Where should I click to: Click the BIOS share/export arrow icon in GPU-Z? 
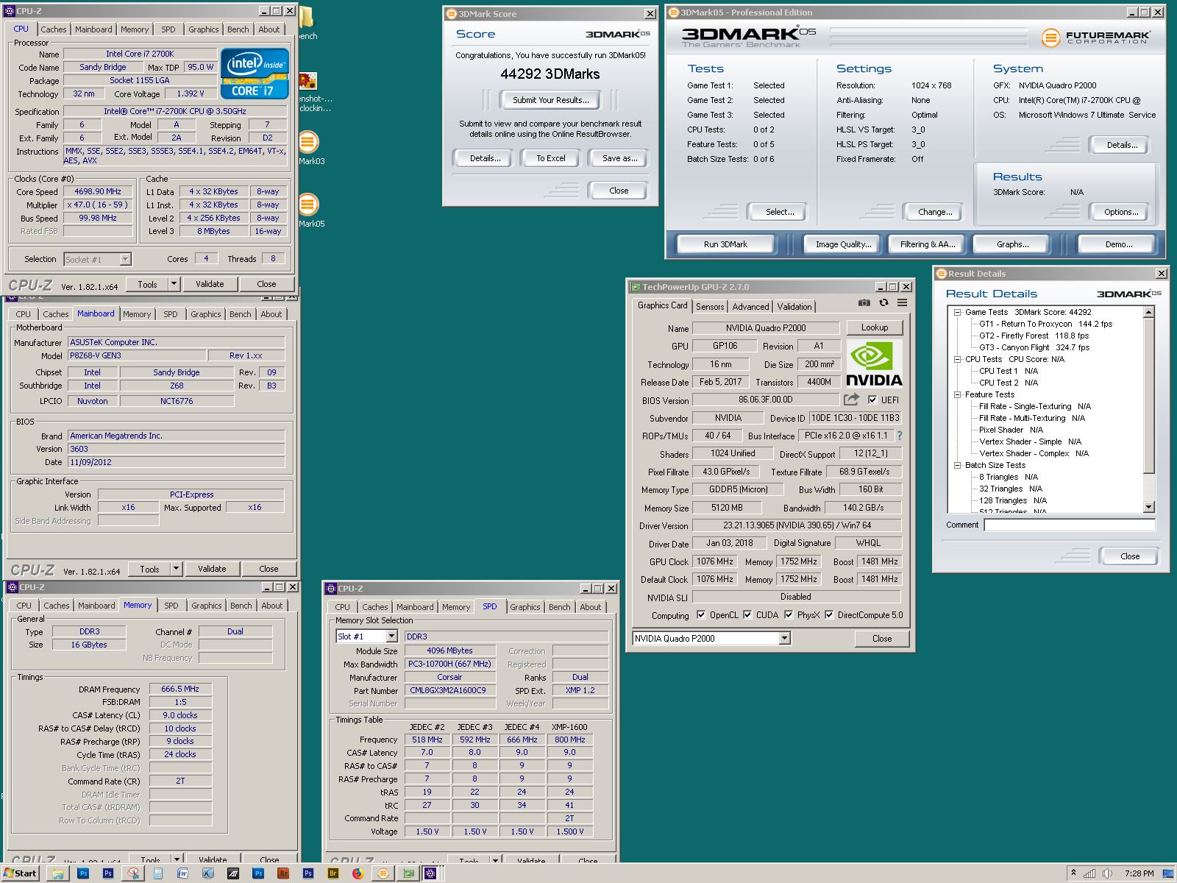pos(851,400)
